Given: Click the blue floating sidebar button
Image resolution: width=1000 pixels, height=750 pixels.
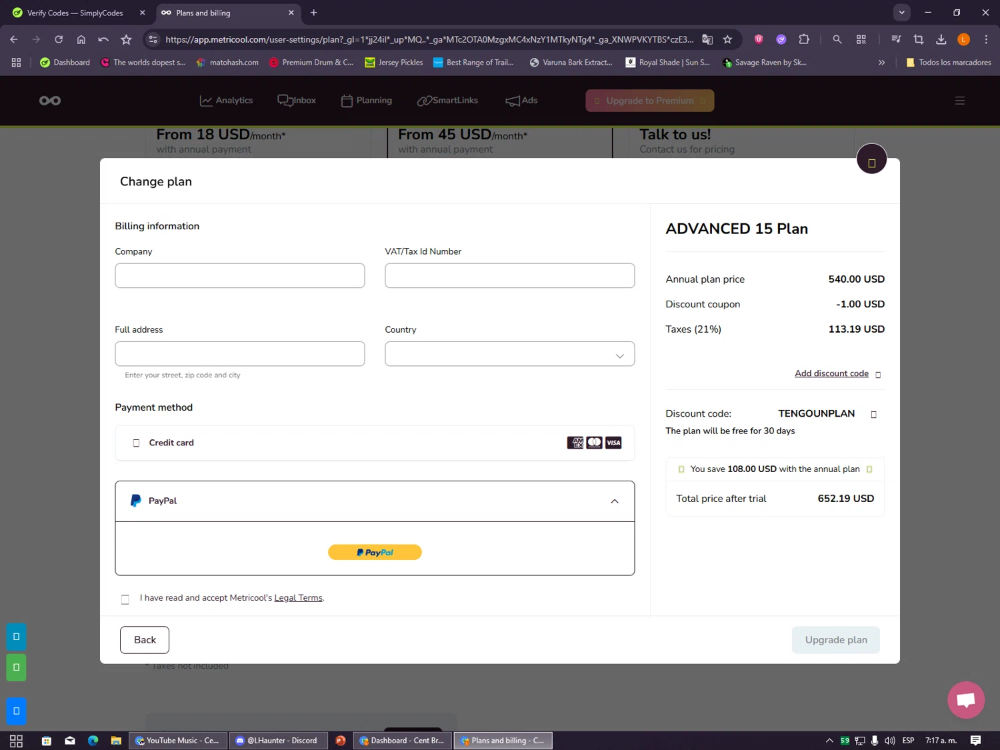Looking at the screenshot, I should (x=17, y=711).
